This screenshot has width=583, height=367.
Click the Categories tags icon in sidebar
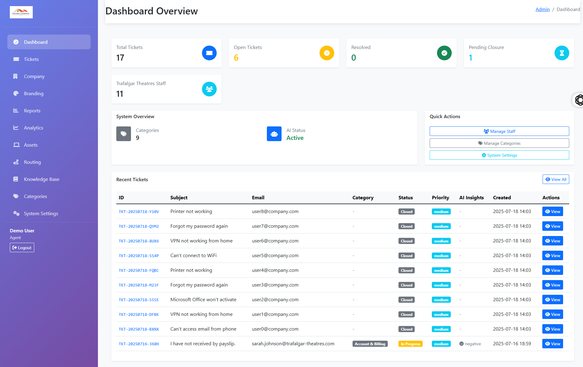pyautogui.click(x=16, y=196)
